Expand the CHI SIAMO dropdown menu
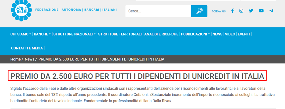This screenshot has width=285, height=109. (x=21, y=34)
